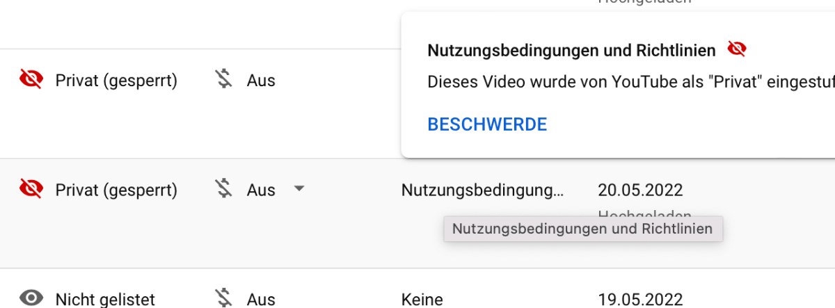Open monetization dropdown arrow next to Aus
835x308 pixels.
(299, 188)
